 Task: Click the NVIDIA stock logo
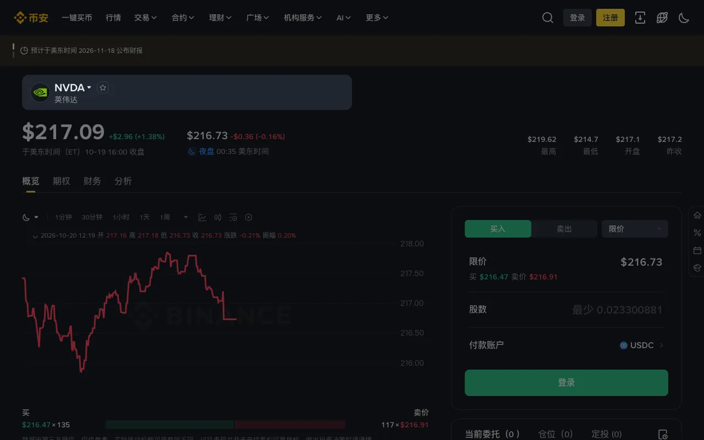pos(40,92)
